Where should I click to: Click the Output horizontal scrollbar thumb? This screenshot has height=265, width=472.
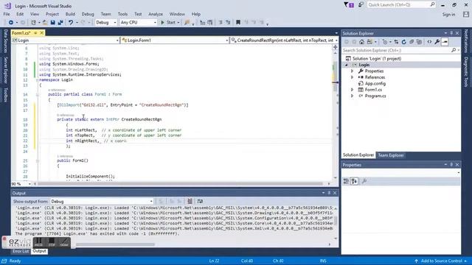(115, 244)
